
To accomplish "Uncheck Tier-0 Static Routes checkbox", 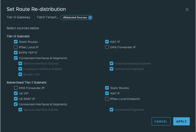I will pos(16,42).
